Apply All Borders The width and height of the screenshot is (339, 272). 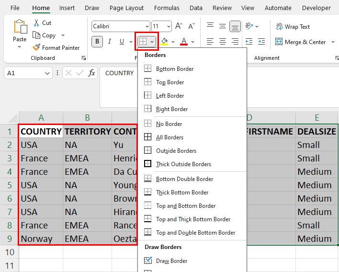pos(192,137)
